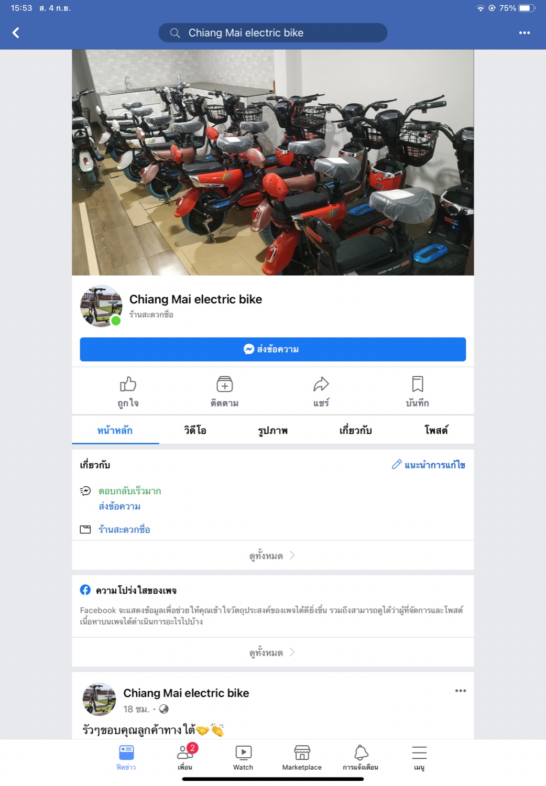Tap search field with Chiang Mai electric bike
The width and height of the screenshot is (546, 786).
273,33
